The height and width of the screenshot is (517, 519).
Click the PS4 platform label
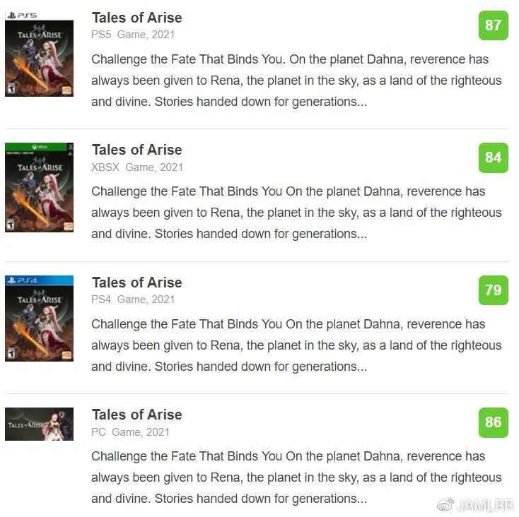pos(101,299)
